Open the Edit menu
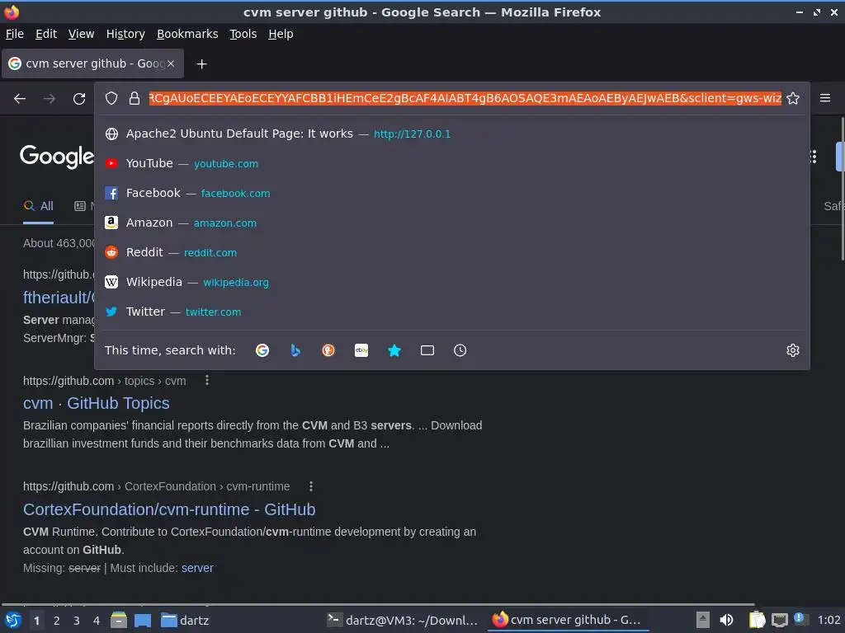 (x=46, y=34)
